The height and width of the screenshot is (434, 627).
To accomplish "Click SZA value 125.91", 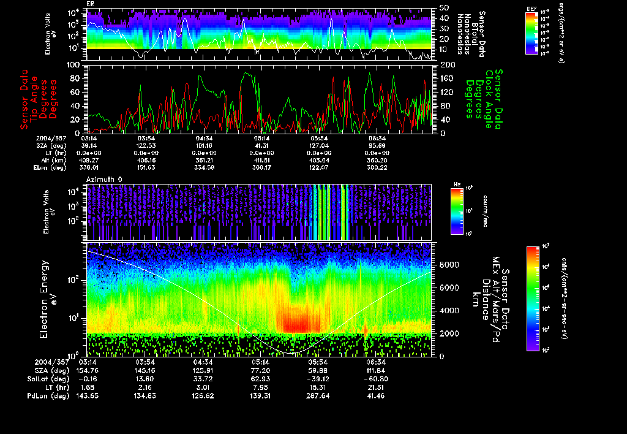I will click(x=202, y=370).
